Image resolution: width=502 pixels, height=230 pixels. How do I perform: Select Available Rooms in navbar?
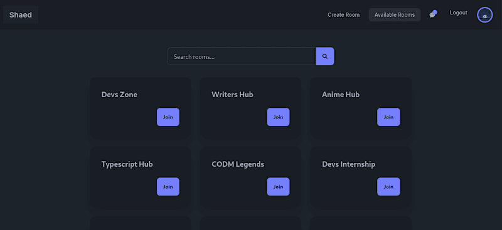pyautogui.click(x=395, y=14)
